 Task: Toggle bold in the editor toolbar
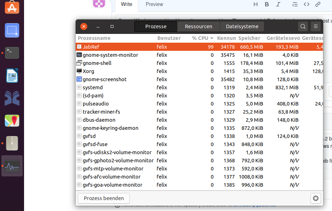click(x=267, y=4)
